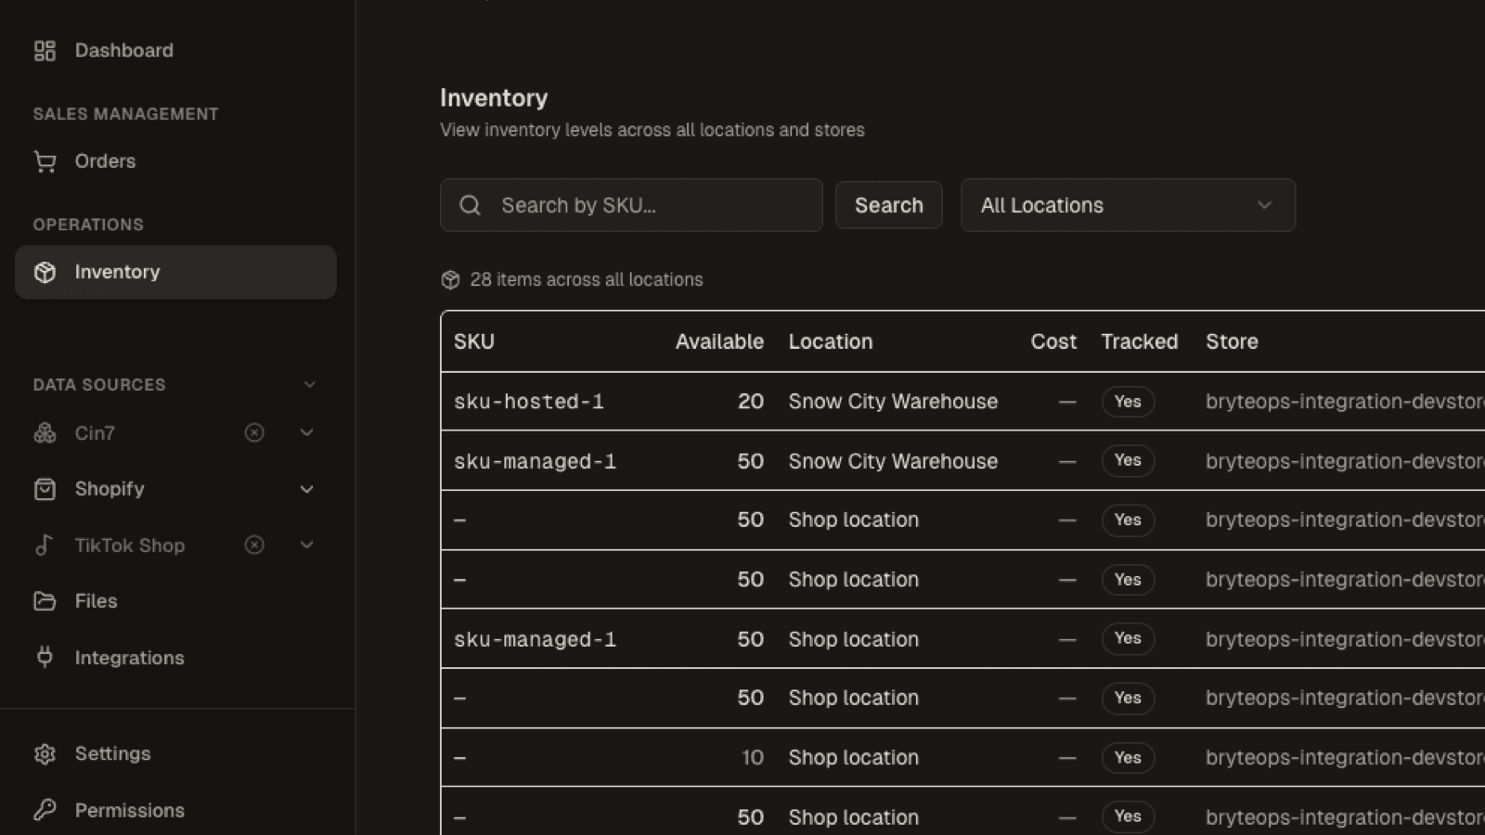Open the All Locations dropdown

(x=1128, y=205)
